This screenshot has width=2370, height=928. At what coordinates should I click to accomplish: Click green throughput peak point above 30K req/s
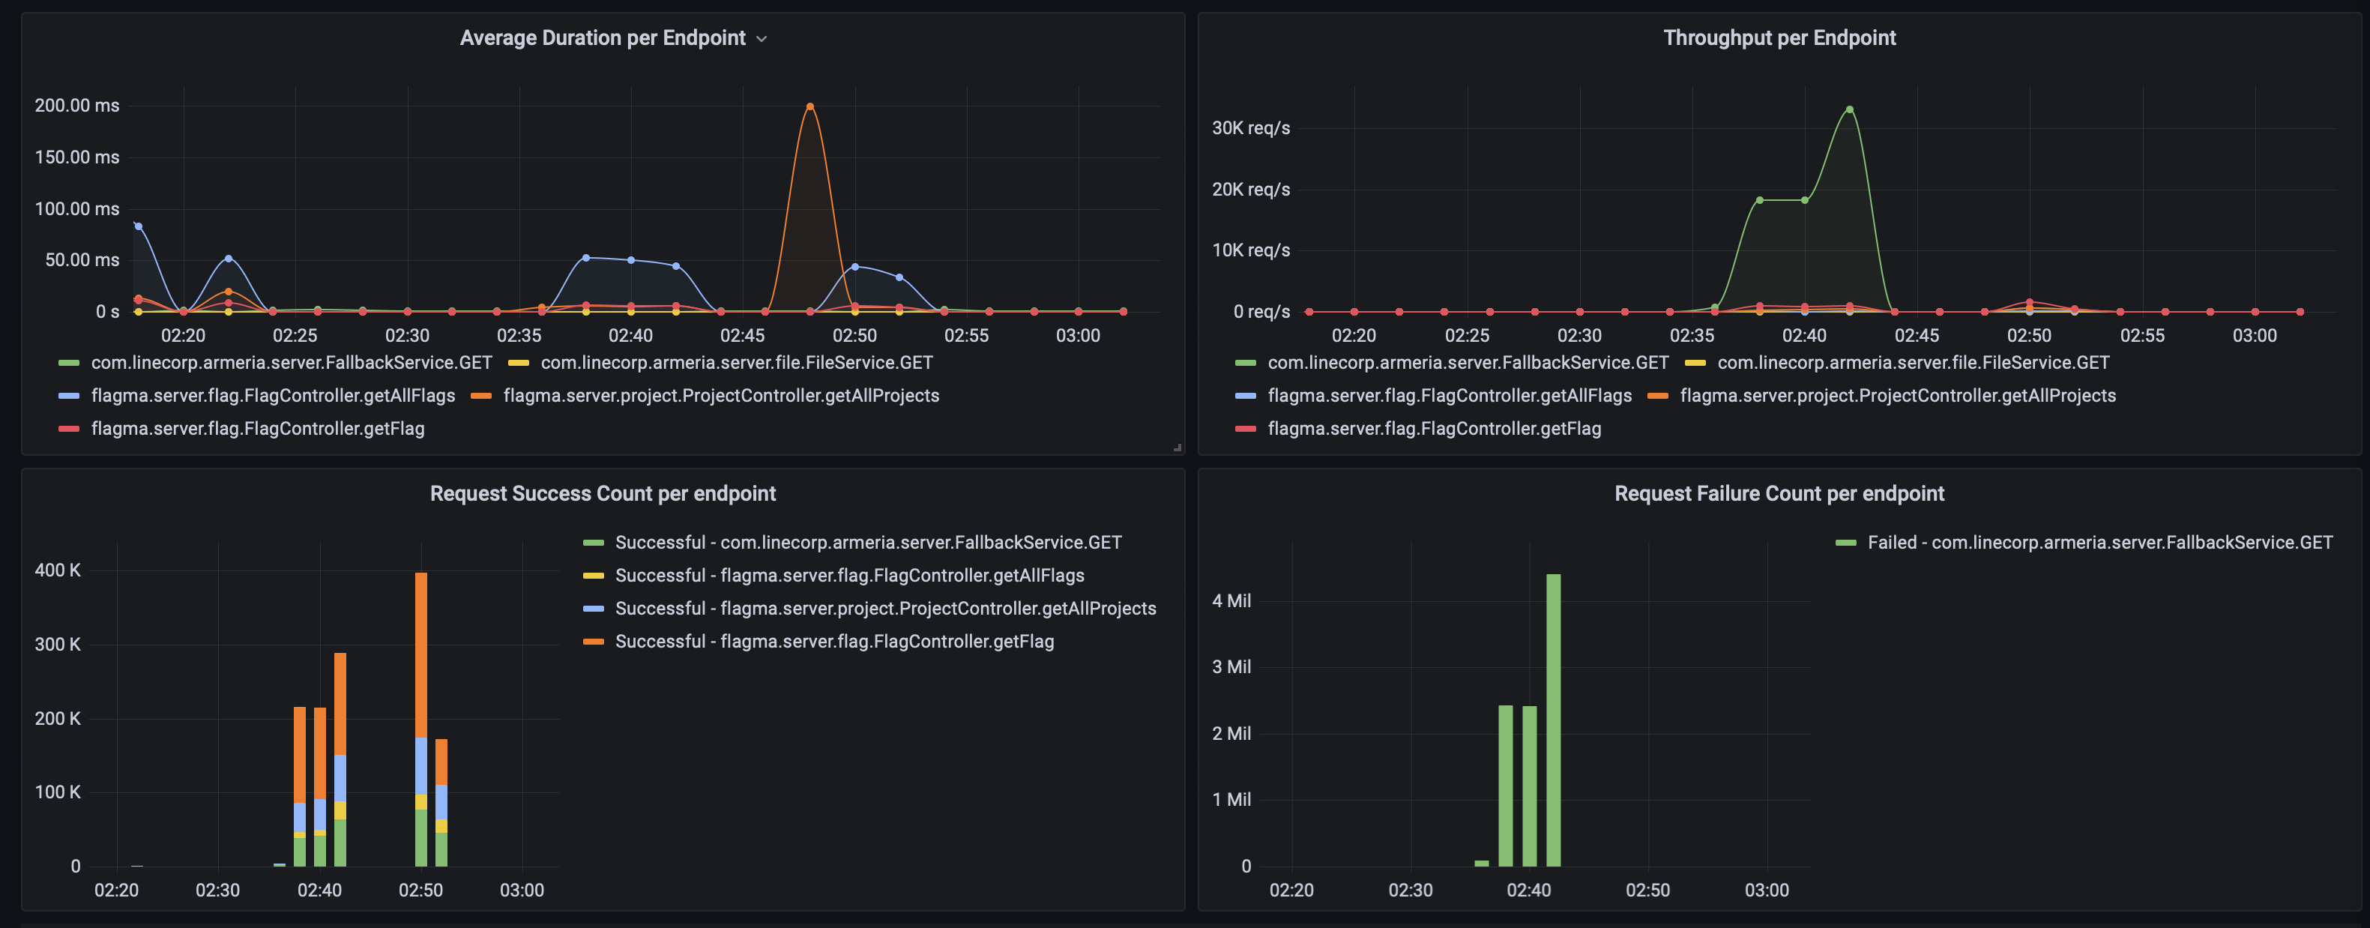tap(1849, 109)
